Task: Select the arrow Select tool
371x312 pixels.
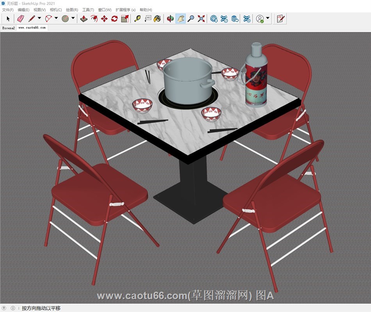Action: coord(8,18)
